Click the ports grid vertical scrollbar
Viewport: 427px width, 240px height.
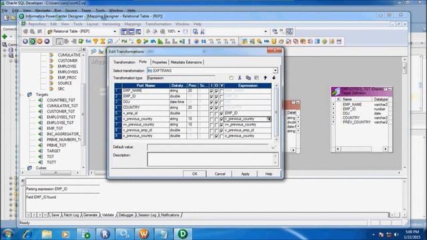(276, 112)
